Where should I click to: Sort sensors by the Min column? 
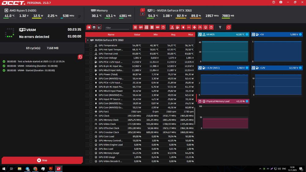point(155,35)
